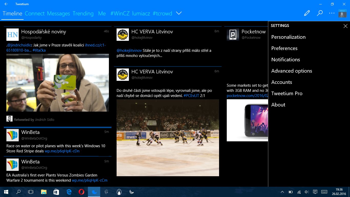This screenshot has width=350, height=197.
Task: Launch Opera from the taskbar
Action: 81,192
